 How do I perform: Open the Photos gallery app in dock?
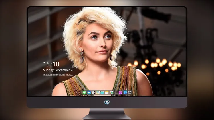pos(112,92)
